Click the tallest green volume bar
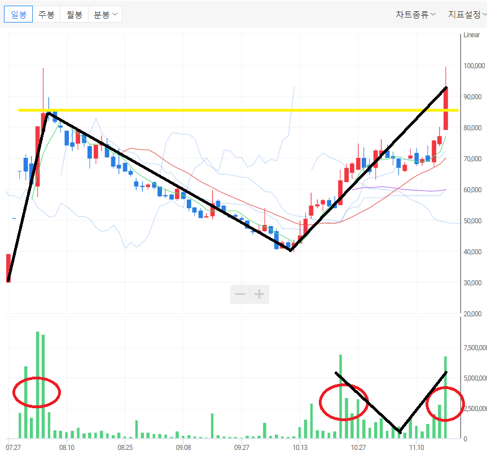Viewport: 487px width, 455px height. [x=38, y=385]
